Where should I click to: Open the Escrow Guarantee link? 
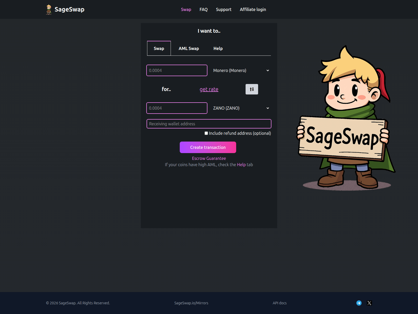tap(209, 158)
